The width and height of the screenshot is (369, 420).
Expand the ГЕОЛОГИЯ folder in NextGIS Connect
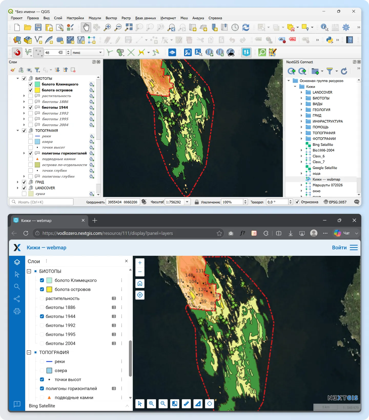tap(301, 110)
